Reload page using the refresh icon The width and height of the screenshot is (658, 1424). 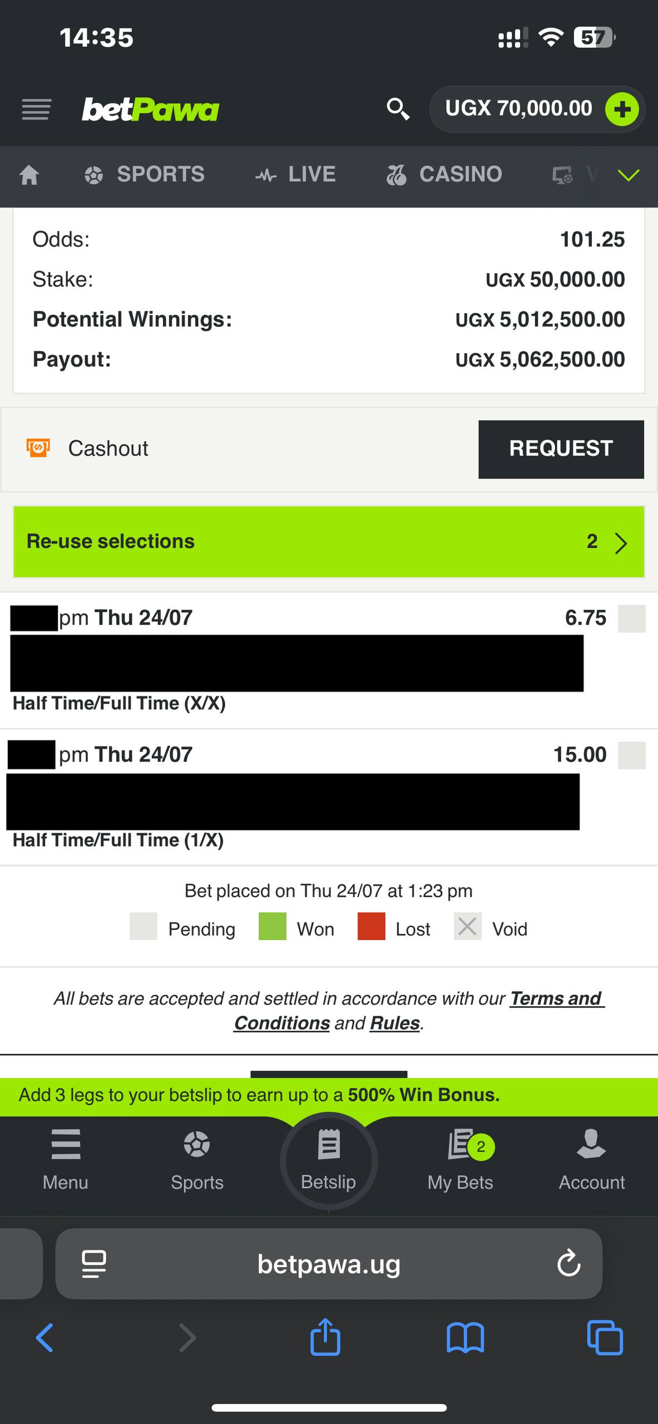(x=568, y=1263)
